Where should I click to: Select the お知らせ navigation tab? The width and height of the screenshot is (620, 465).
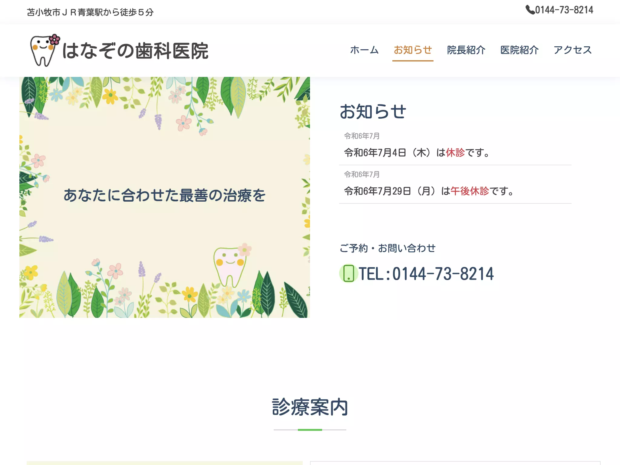point(413,50)
